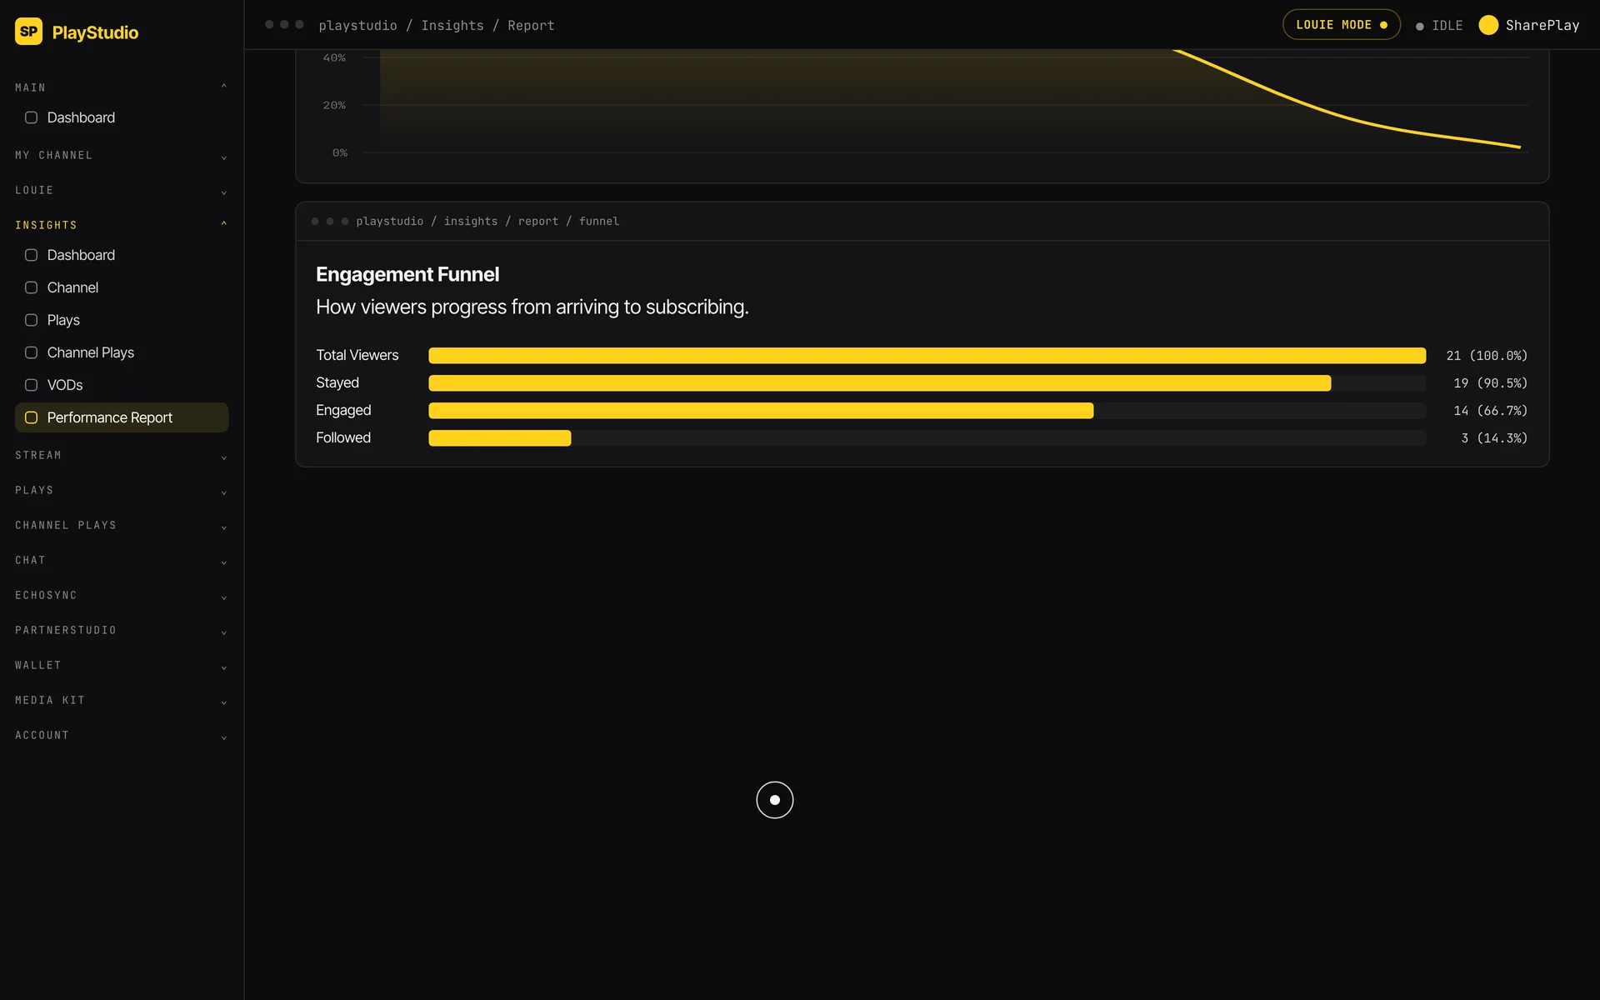Image resolution: width=1600 pixels, height=1000 pixels.
Task: Click the Stayed funnel bar
Action: (879, 383)
